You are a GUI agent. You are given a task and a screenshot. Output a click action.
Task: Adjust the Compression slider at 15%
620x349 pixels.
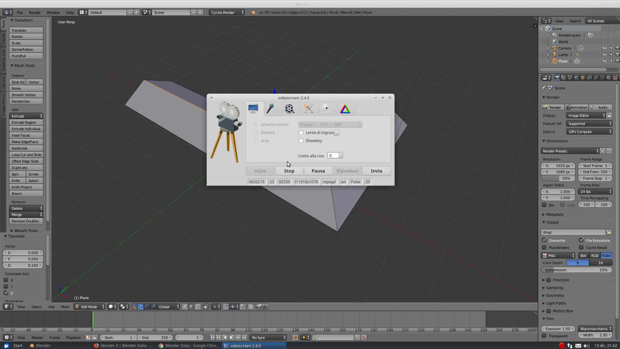pyautogui.click(x=577, y=270)
